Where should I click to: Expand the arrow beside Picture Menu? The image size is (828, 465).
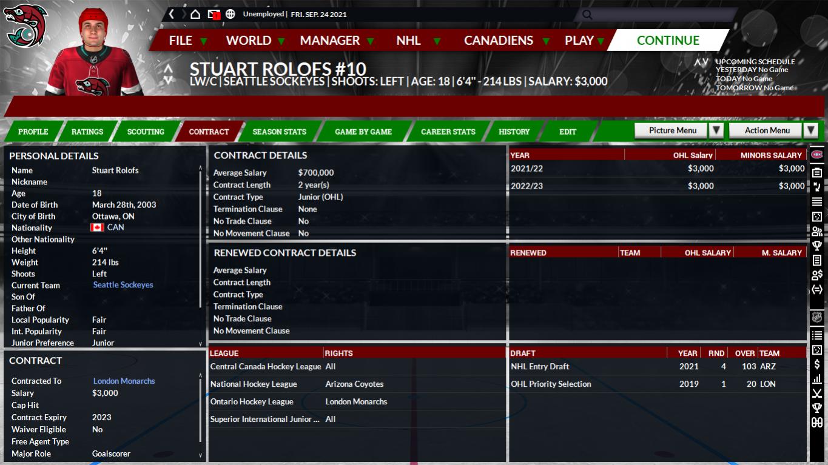(716, 130)
